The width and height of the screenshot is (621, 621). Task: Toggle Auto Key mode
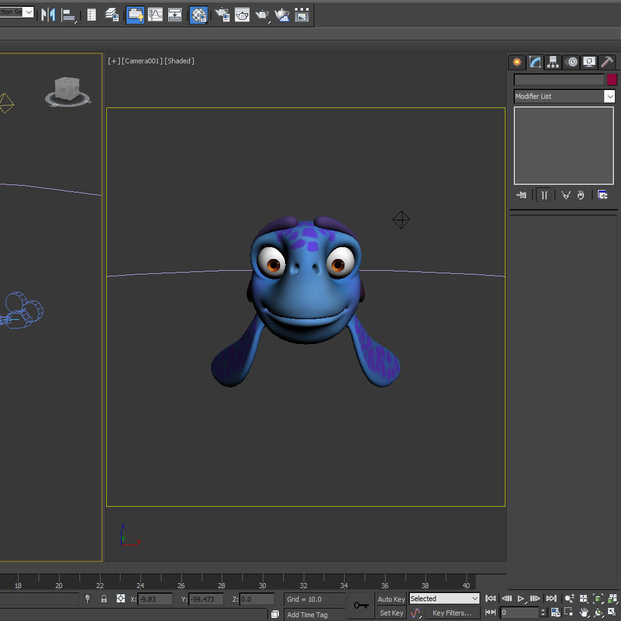click(x=391, y=599)
